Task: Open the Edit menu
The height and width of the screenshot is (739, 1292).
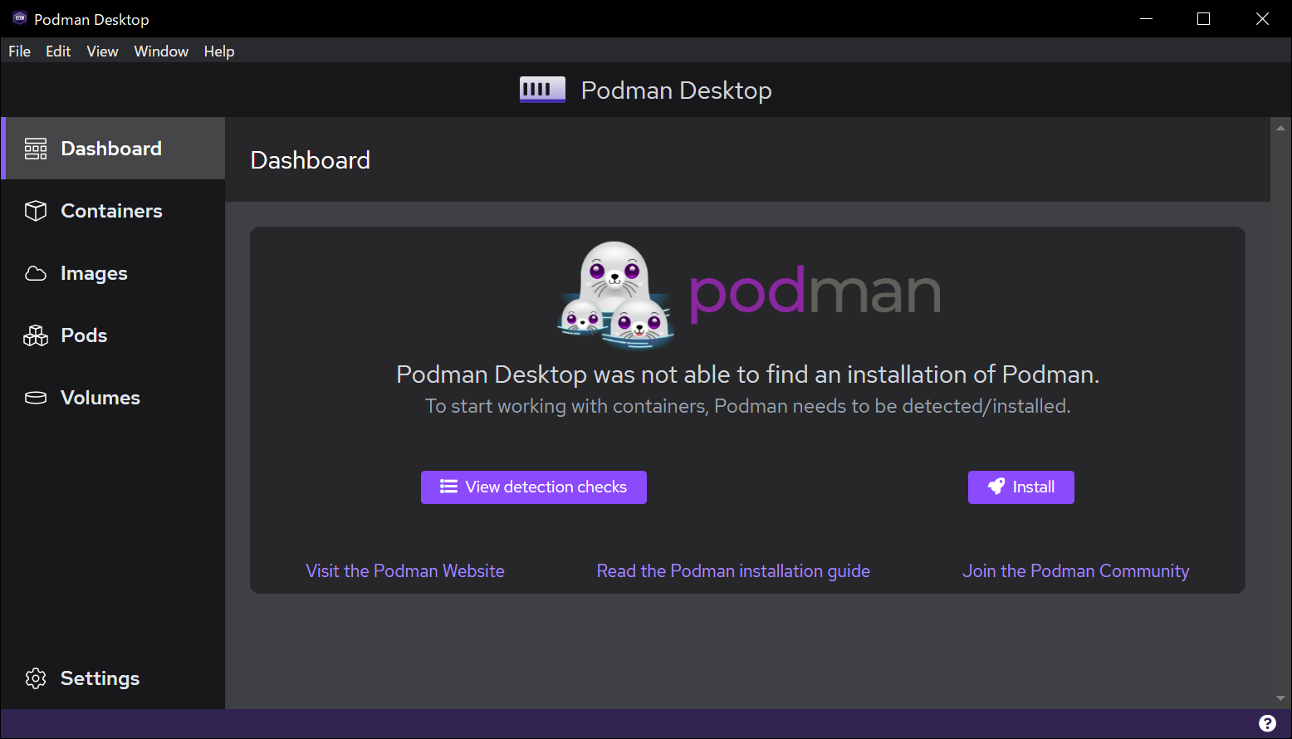Action: [58, 51]
